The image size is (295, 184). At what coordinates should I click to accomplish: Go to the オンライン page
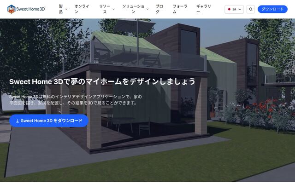tap(82, 9)
